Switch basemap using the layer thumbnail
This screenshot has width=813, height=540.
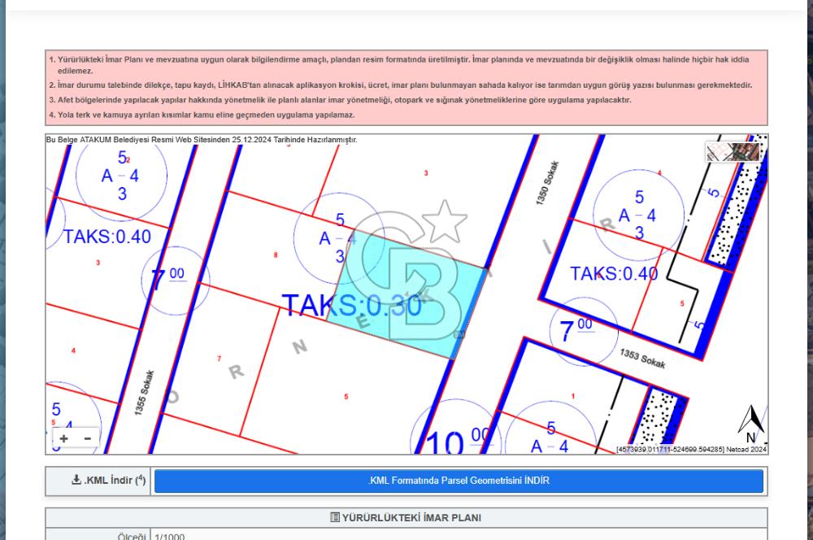pyautogui.click(x=733, y=152)
